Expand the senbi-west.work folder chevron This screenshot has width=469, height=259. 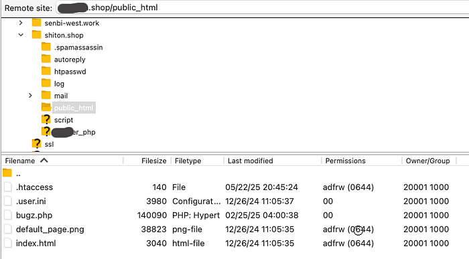[21, 23]
